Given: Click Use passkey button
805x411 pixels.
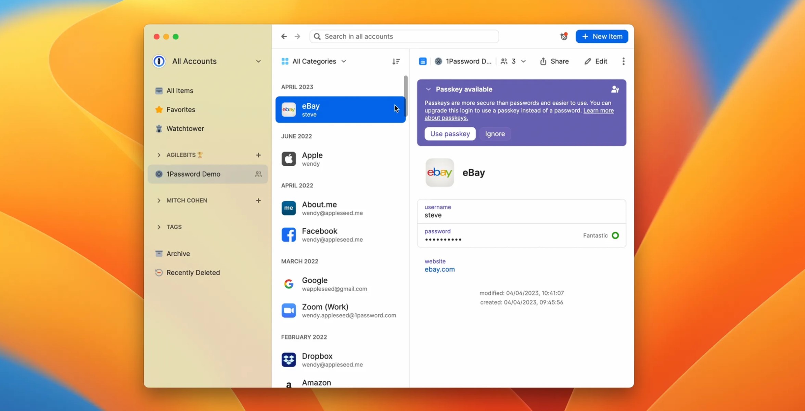Looking at the screenshot, I should pos(450,134).
